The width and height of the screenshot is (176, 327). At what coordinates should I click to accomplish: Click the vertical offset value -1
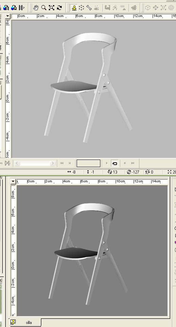click(93, 172)
